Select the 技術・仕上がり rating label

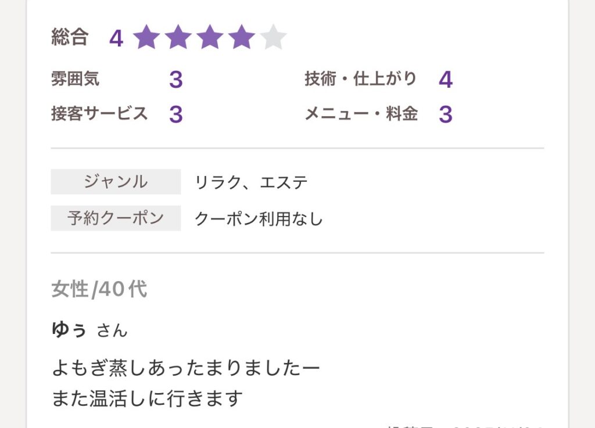(x=361, y=79)
